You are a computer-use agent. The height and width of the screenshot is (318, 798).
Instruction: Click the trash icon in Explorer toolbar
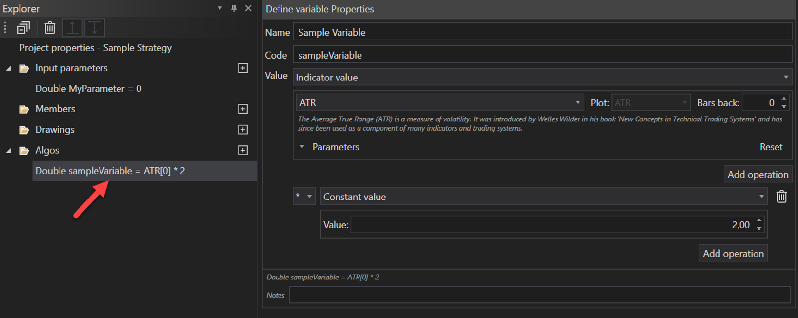50,28
